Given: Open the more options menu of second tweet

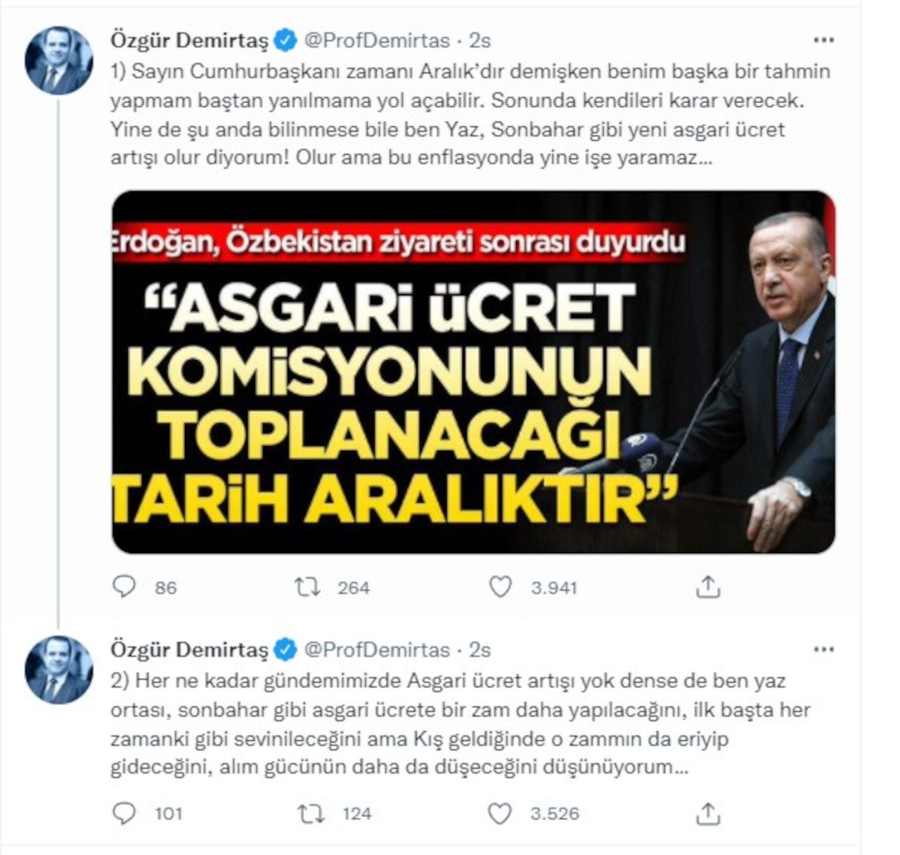Looking at the screenshot, I should tap(823, 649).
